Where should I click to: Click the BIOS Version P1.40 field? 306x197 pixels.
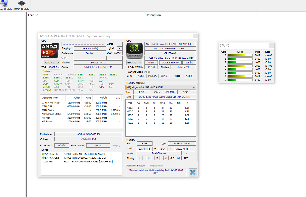pyautogui.click(x=98, y=146)
